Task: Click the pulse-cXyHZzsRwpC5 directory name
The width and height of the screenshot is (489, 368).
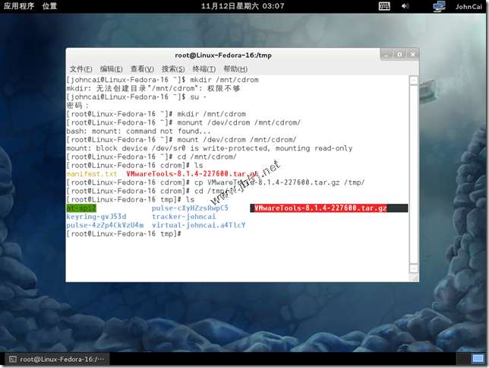Action: pos(190,208)
